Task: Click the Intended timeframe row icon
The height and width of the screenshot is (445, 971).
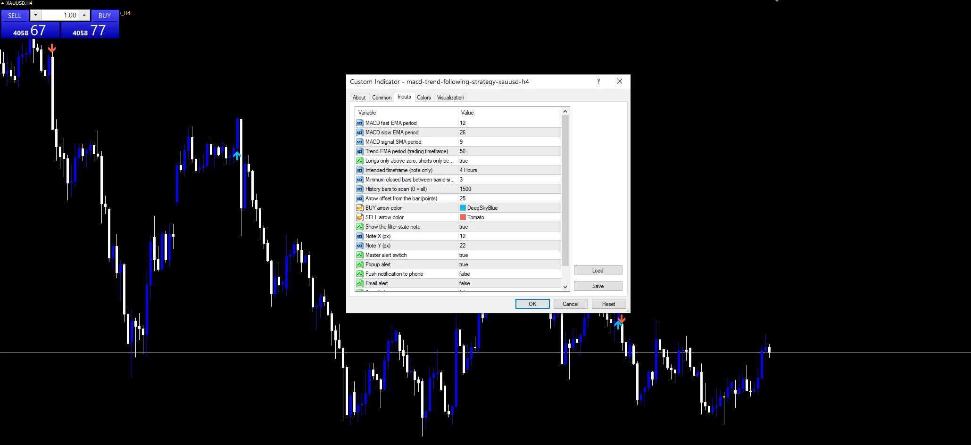Action: pos(360,170)
